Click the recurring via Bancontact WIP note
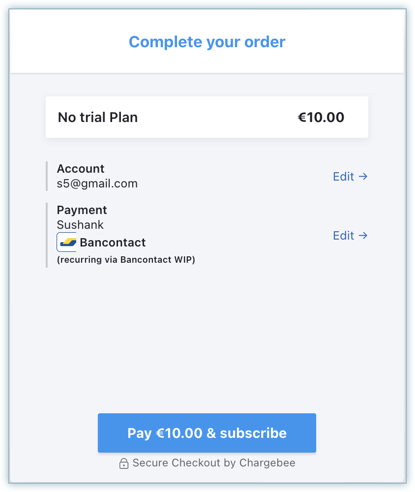 [x=126, y=260]
